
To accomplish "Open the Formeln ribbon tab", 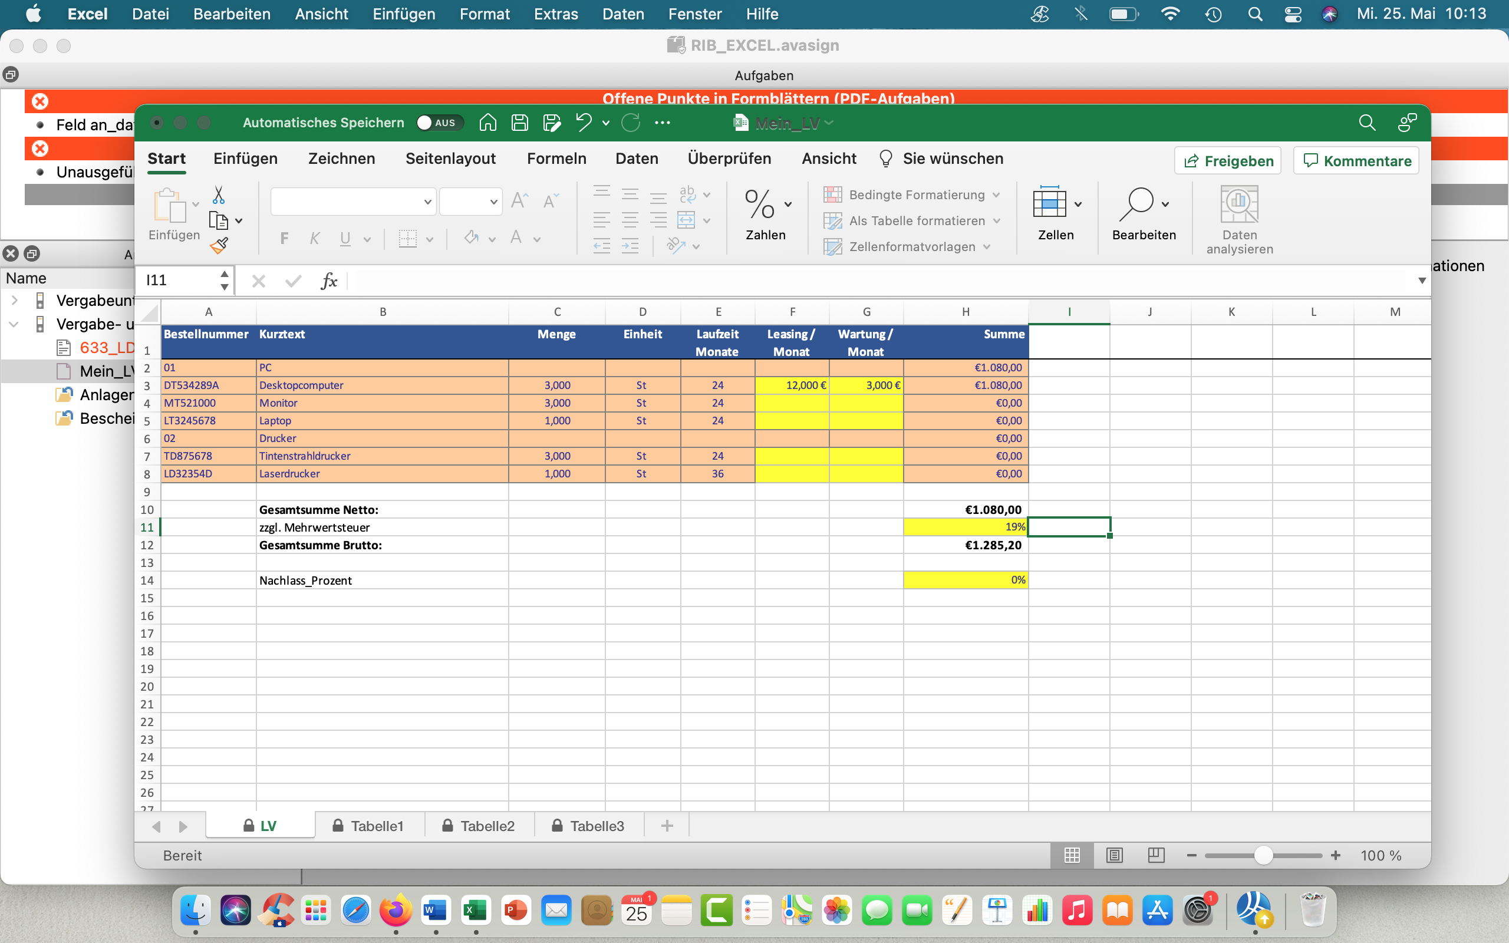I will click(x=556, y=159).
